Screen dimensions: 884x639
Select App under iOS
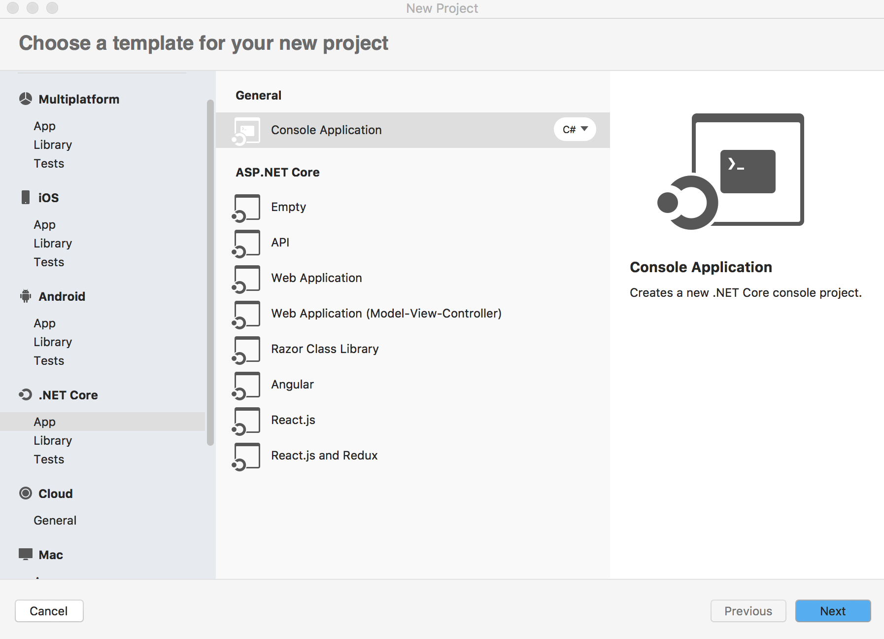pos(44,224)
